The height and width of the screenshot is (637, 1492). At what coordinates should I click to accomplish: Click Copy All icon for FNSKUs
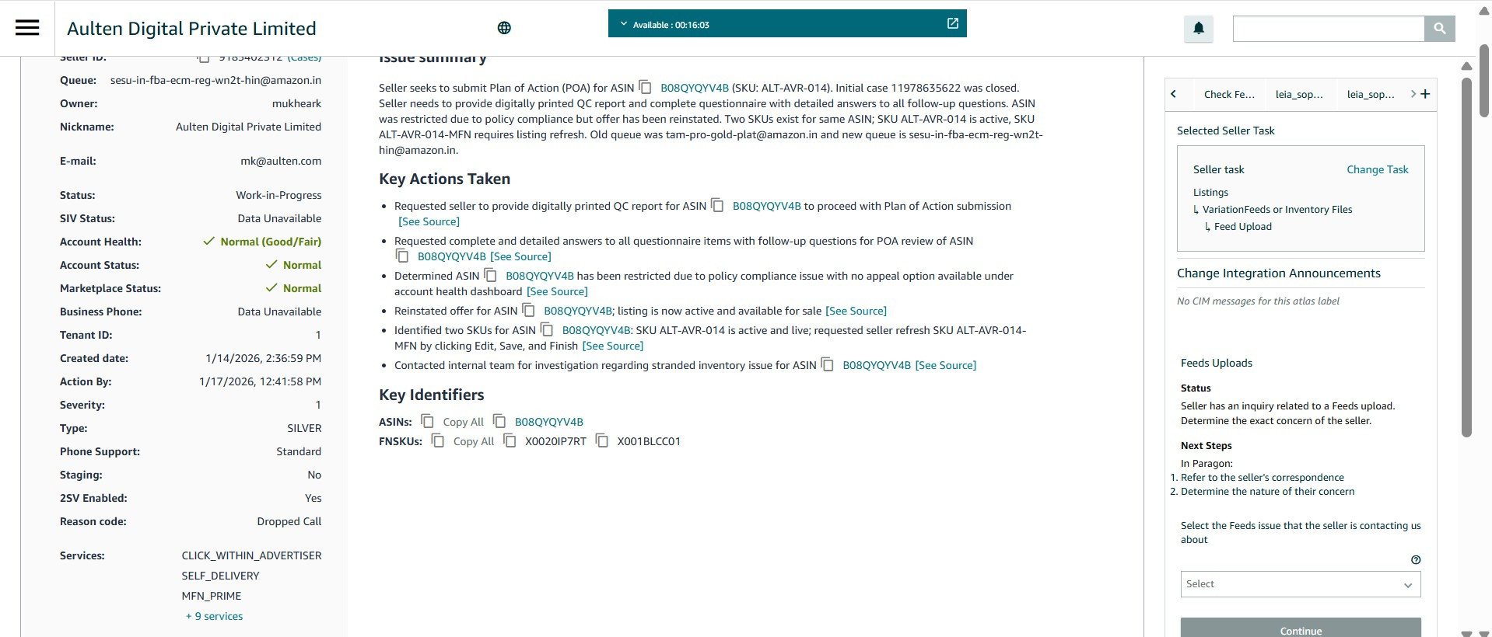[x=439, y=440]
